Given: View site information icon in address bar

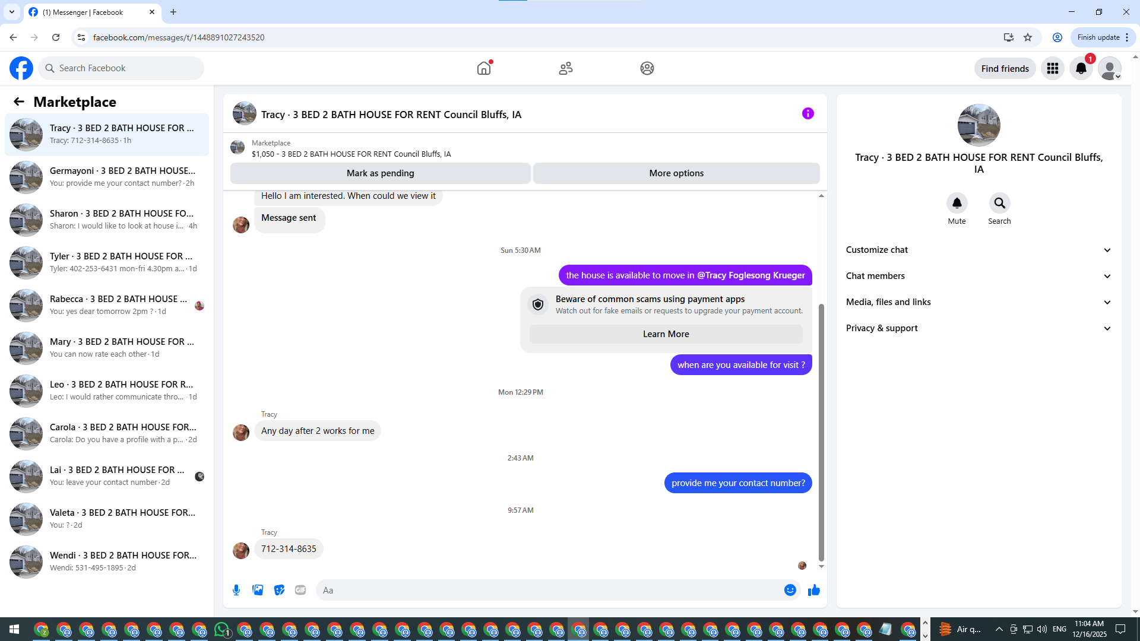Looking at the screenshot, I should pyautogui.click(x=81, y=37).
